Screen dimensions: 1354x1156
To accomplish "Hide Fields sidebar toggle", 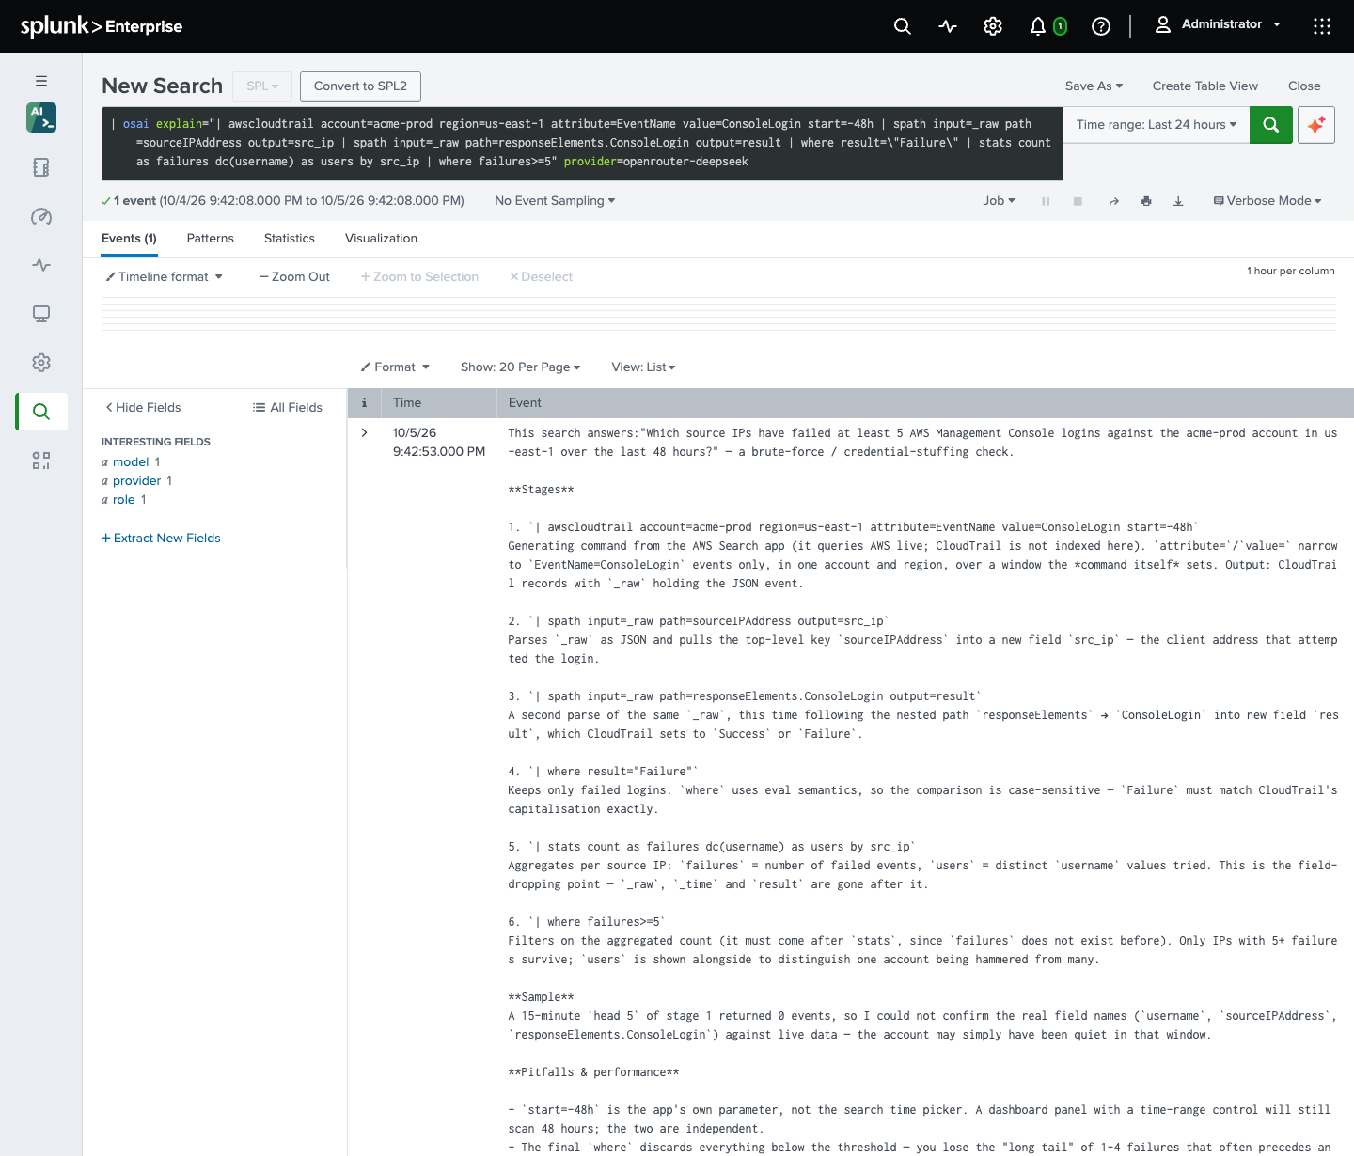I will coord(143,407).
